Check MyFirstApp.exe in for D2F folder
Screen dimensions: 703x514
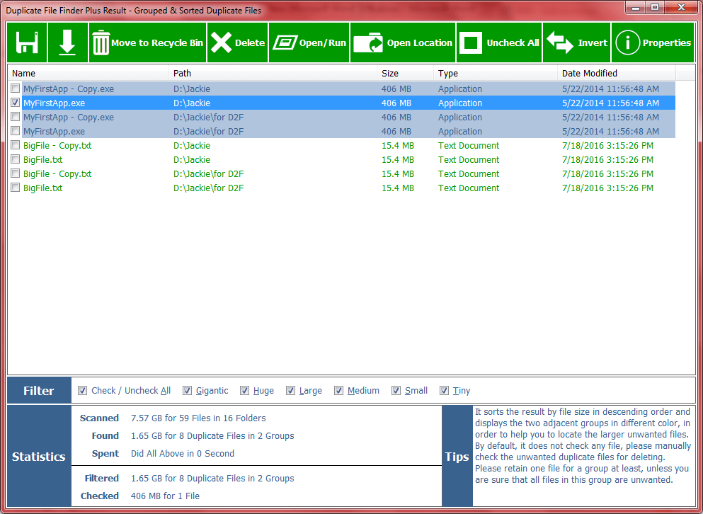tap(16, 131)
